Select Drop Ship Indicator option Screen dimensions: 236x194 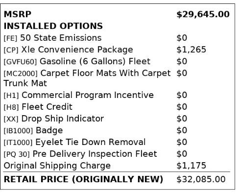(x=63, y=119)
